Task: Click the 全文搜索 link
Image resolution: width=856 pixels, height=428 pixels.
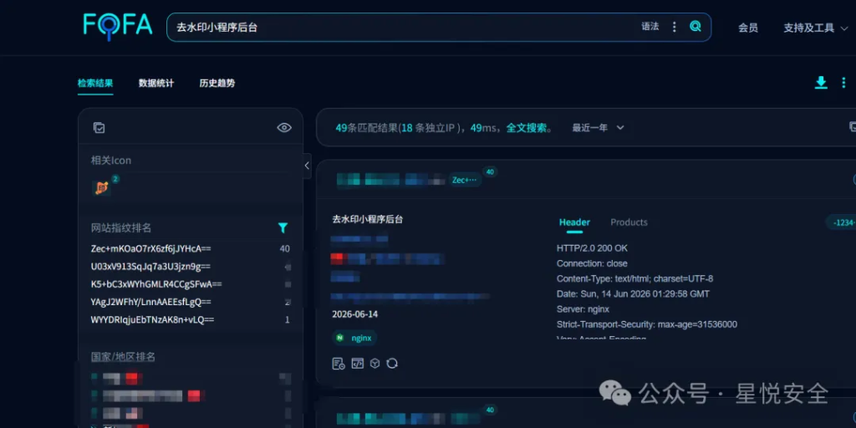Action: pyautogui.click(x=527, y=128)
